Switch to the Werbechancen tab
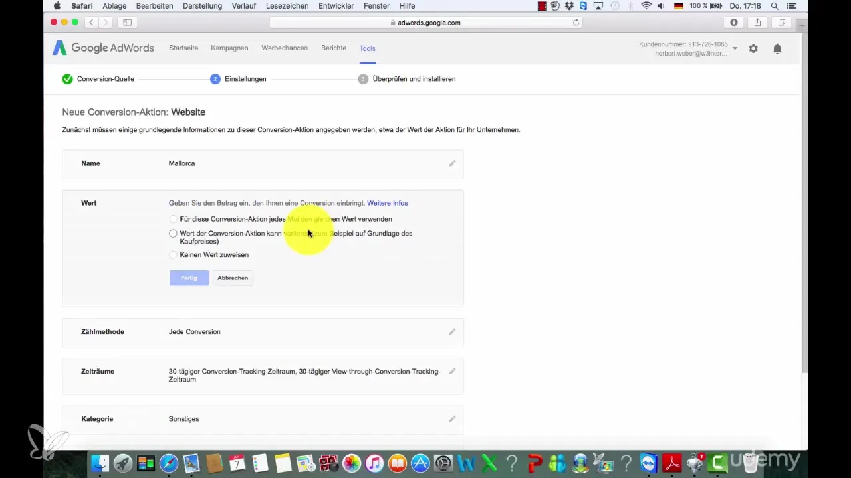Image resolution: width=851 pixels, height=478 pixels. pos(285,48)
